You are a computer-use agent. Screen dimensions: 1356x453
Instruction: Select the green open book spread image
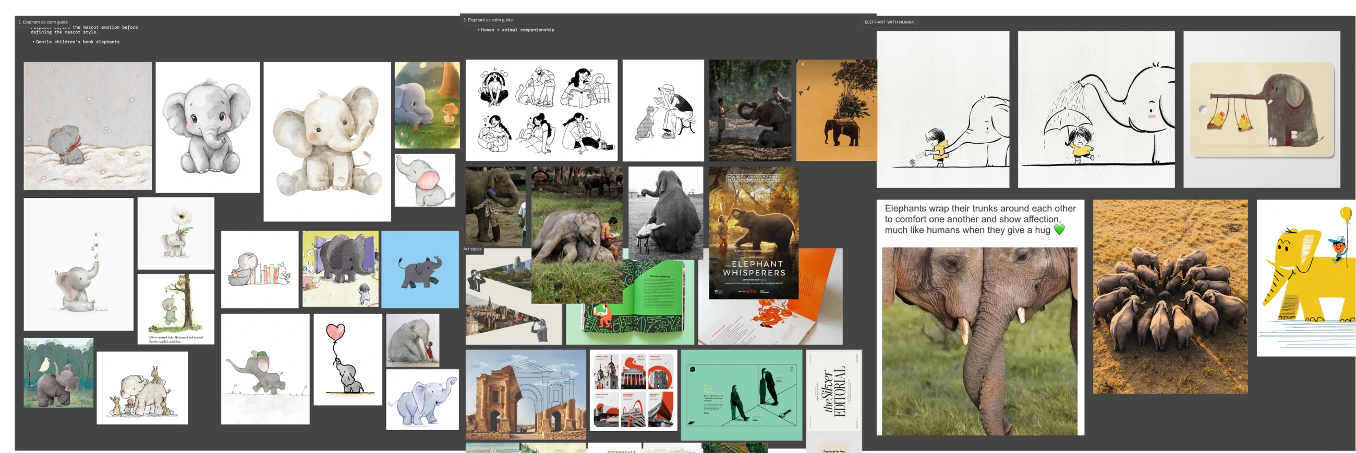[x=653, y=310]
